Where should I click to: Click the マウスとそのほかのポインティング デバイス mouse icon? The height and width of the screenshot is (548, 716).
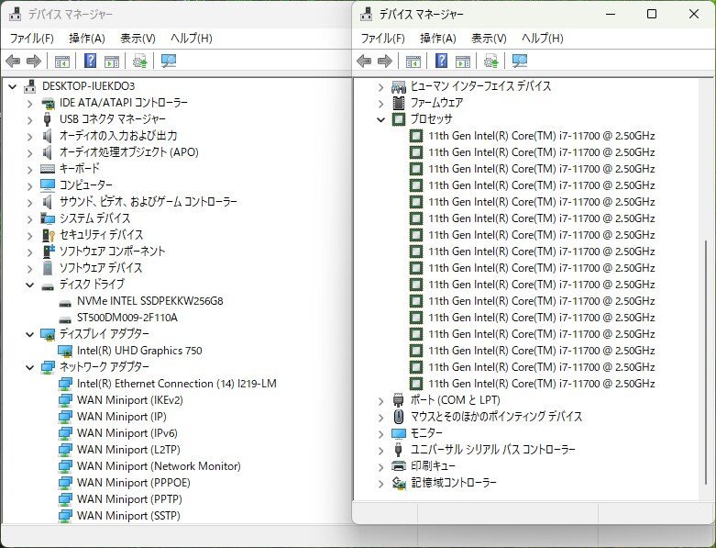399,417
